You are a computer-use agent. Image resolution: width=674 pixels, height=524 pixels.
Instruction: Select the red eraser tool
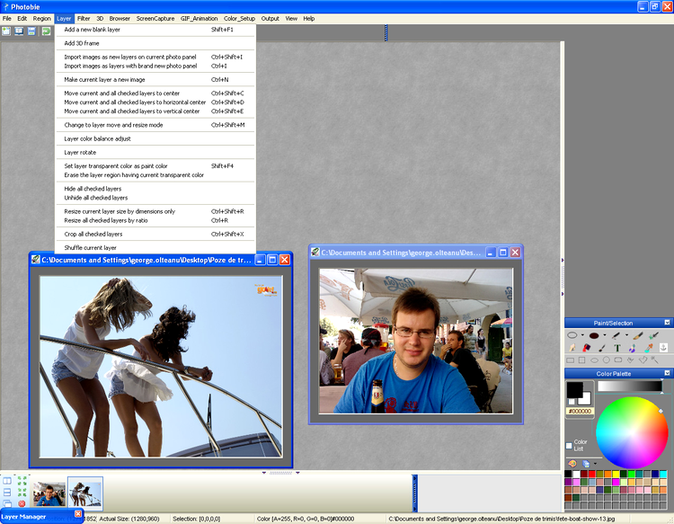click(586, 347)
